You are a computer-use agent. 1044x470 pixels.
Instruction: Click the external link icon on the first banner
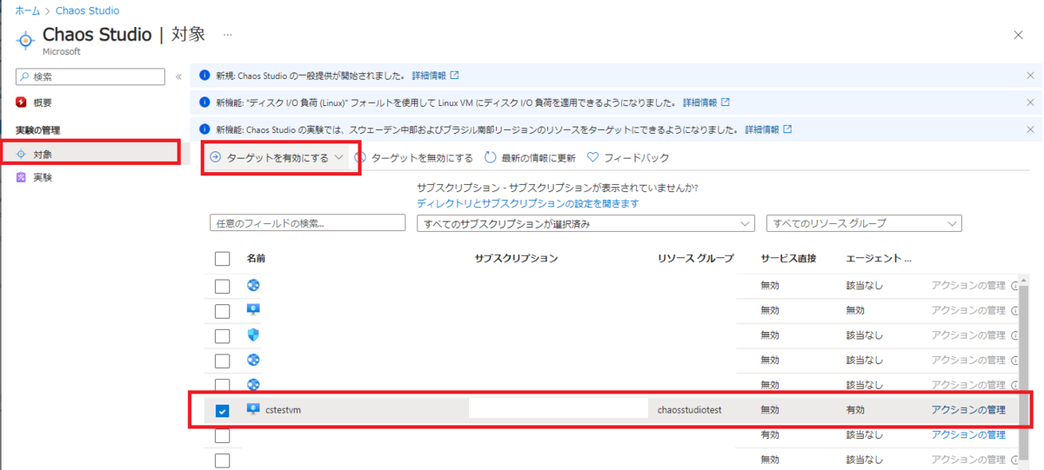[x=454, y=76]
